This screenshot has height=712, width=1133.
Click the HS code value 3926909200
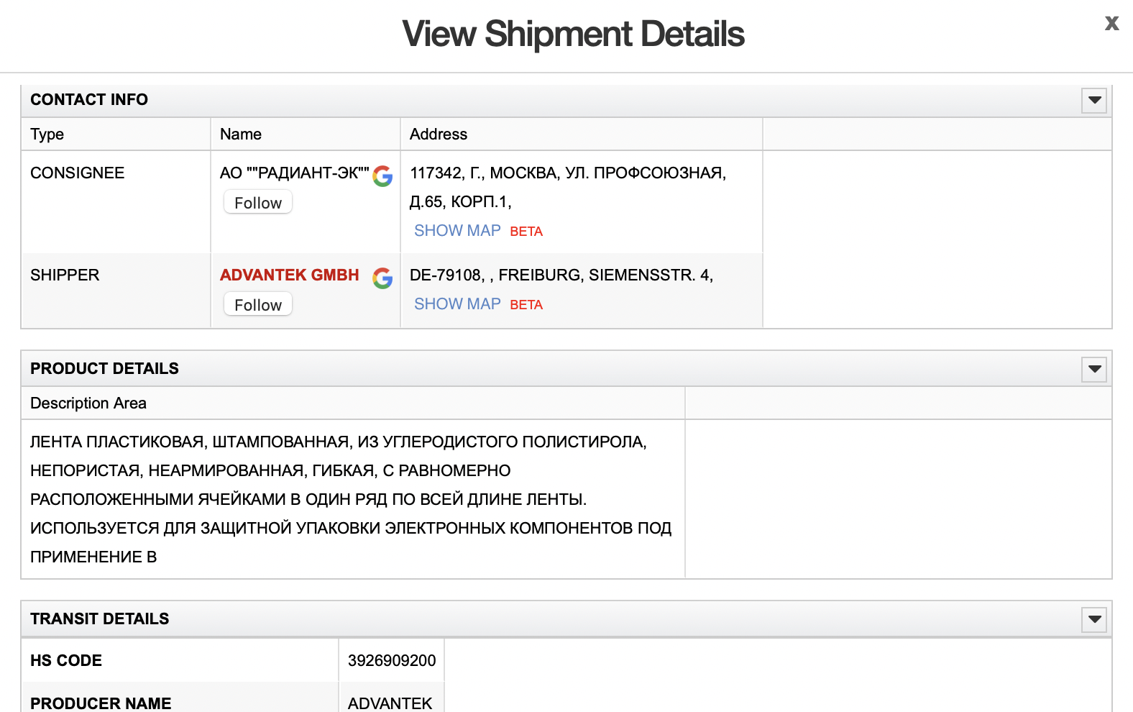point(392,661)
